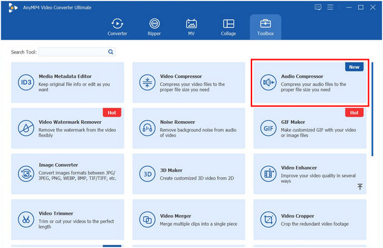Screen dimensions: 383x248
Task: Select the Video Watermark Remover icon
Action: coord(26,128)
